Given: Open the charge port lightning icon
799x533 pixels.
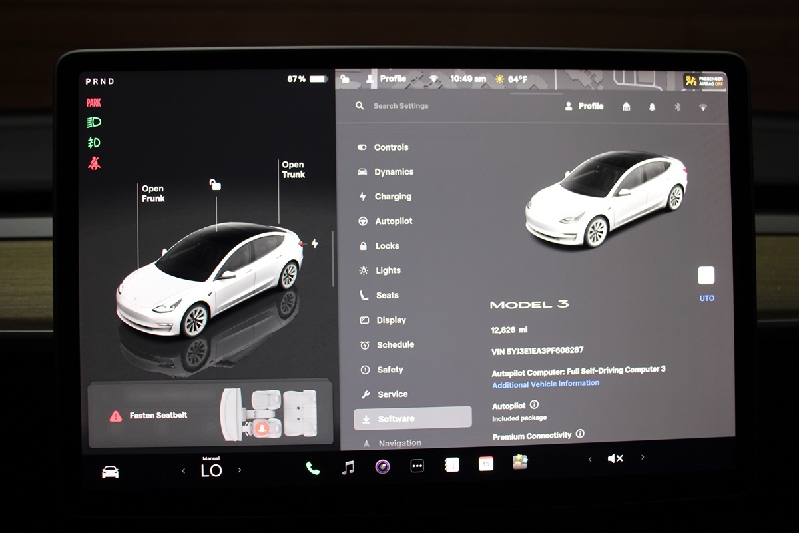Looking at the screenshot, I should pos(314,244).
